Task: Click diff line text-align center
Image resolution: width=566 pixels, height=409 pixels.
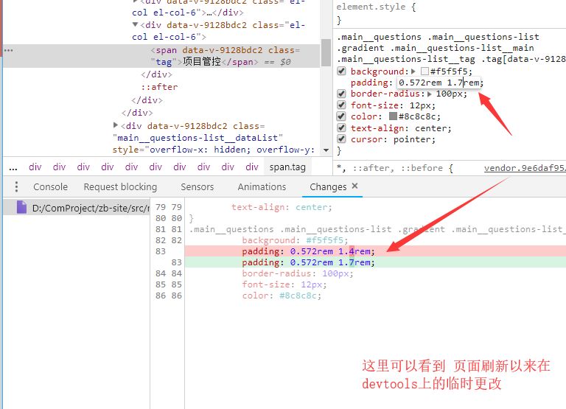Action: click(282, 207)
